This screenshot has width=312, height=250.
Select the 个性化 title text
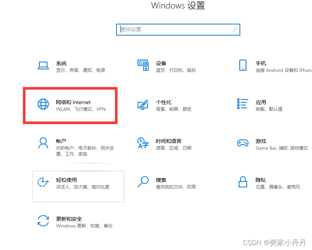click(163, 102)
